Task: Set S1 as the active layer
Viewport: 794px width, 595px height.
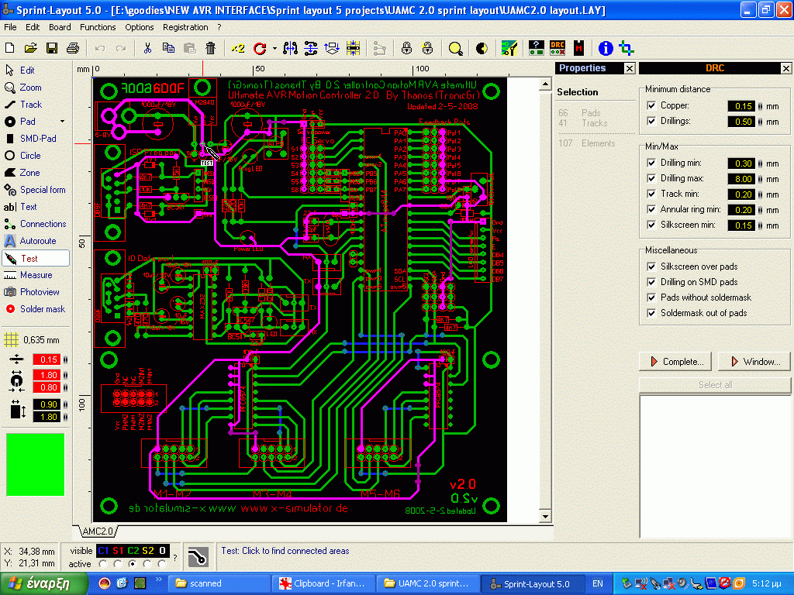Action: click(x=118, y=564)
